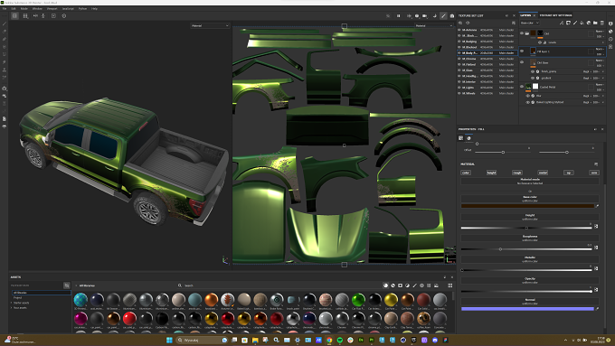This screenshot has width=615, height=346.
Task: Select the Paint brush tool
Action: tap(5, 23)
